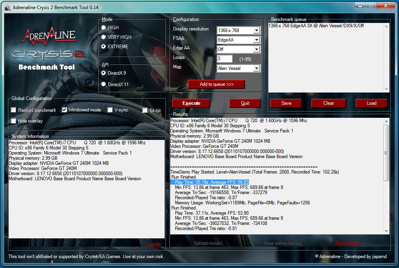
Task: Click the Adrenaline Crysis 2 logo image
Action: pyautogui.click(x=48, y=48)
